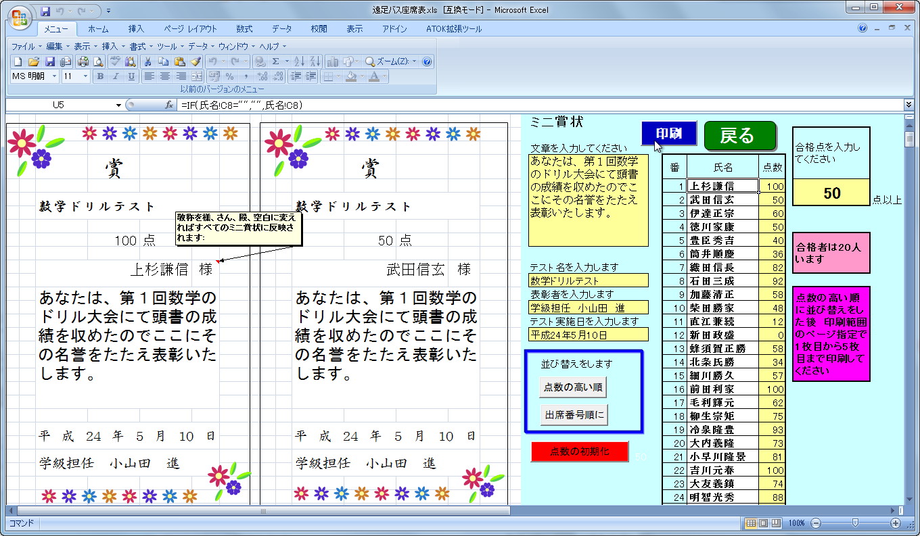The width and height of the screenshot is (920, 536).
Task: Zoom out with the minus button
Action: 816,523
